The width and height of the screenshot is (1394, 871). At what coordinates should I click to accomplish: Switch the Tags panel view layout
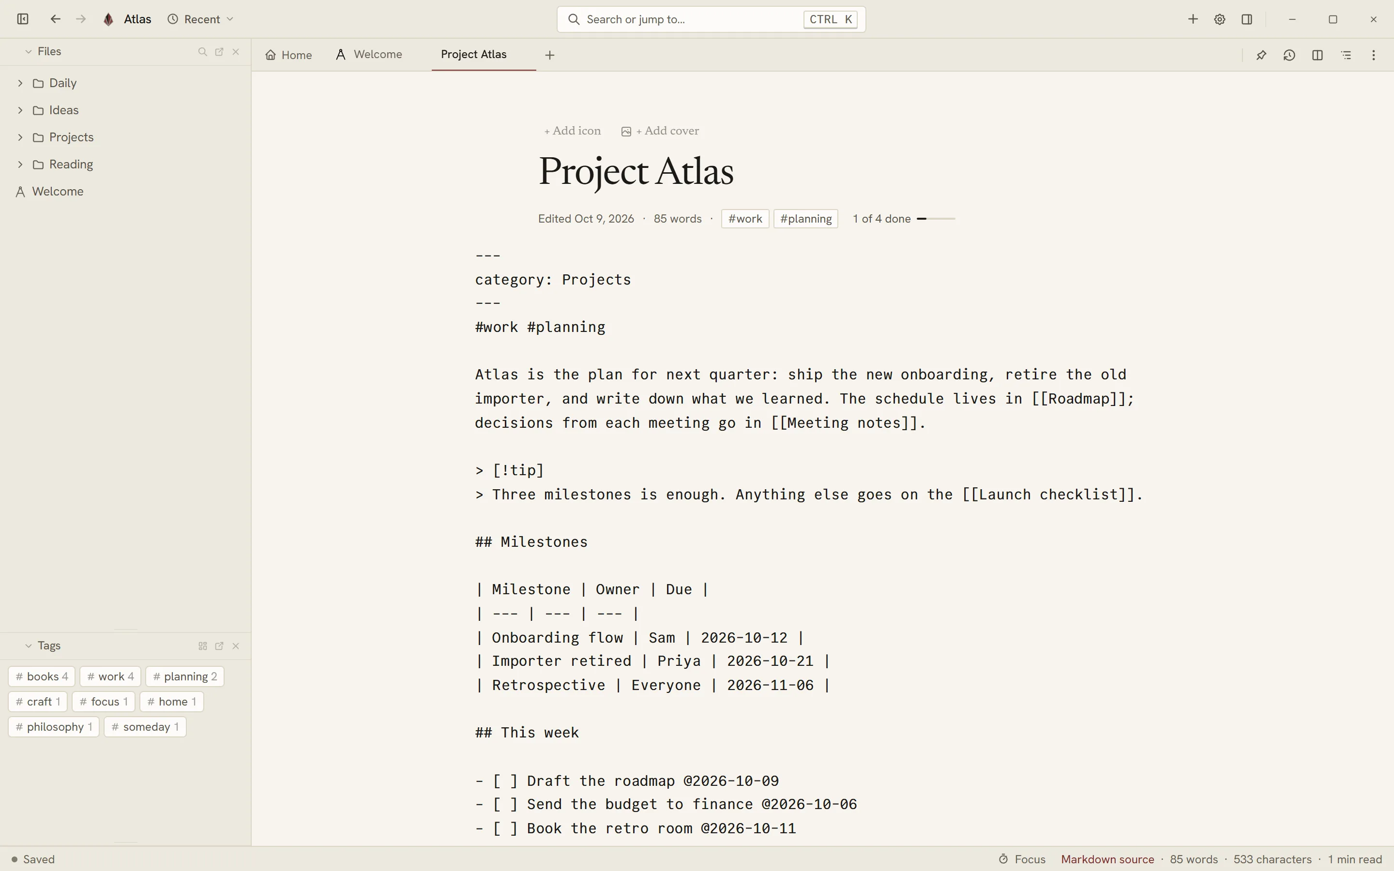(x=202, y=646)
